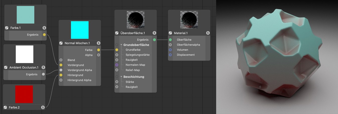This screenshot has height=114, width=338.
Task: Click the checker preview icon beside Farbe.2 title
Action: pos(5,107)
